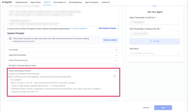Open the number to call from dropdown
This screenshot has width=188, height=112.
155,22
